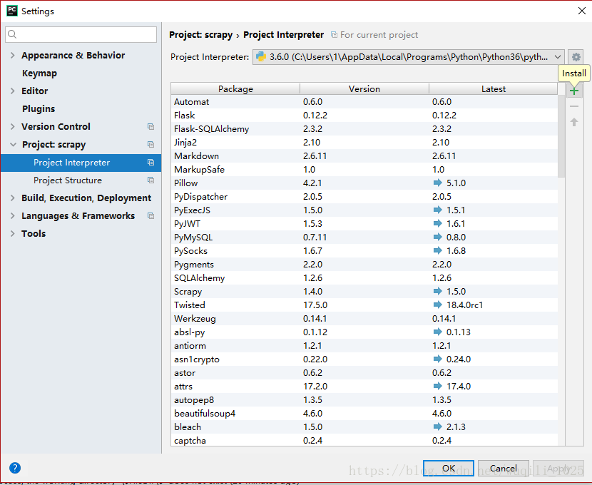Click the Twisted update arrow icon
The image size is (592, 485).
438,305
